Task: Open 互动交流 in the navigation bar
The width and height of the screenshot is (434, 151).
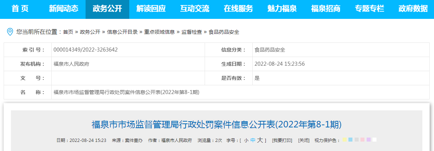Action: pyautogui.click(x=195, y=9)
